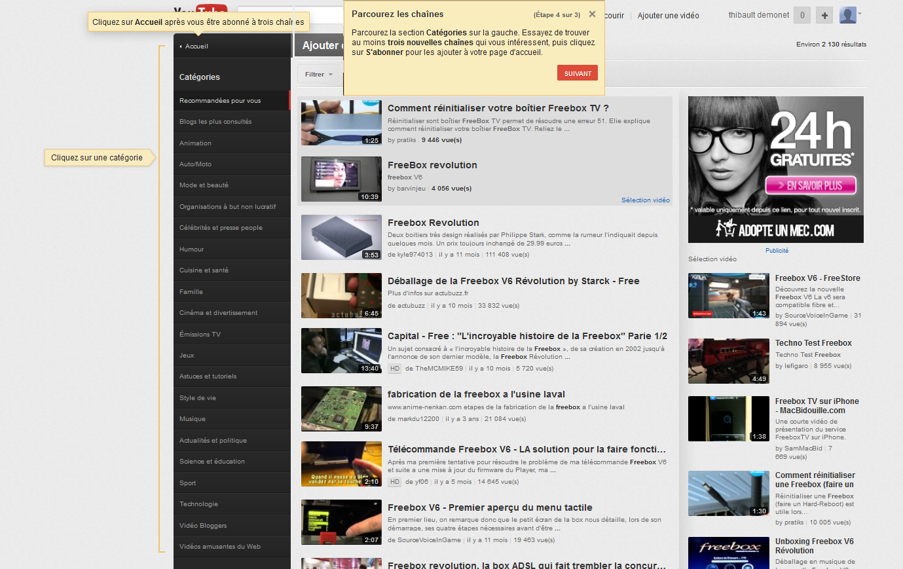This screenshot has height=569, width=903.
Task: Select the Technologie category
Action: [x=198, y=504]
